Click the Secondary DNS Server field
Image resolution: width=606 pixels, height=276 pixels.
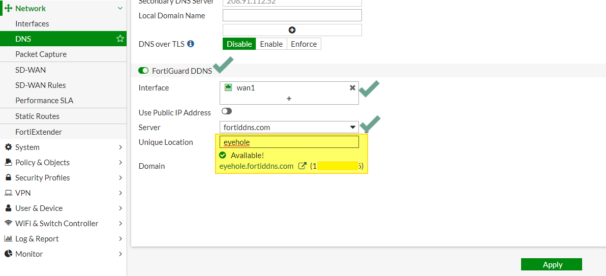pos(292,3)
